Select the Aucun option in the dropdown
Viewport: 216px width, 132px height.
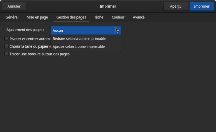(x=86, y=31)
